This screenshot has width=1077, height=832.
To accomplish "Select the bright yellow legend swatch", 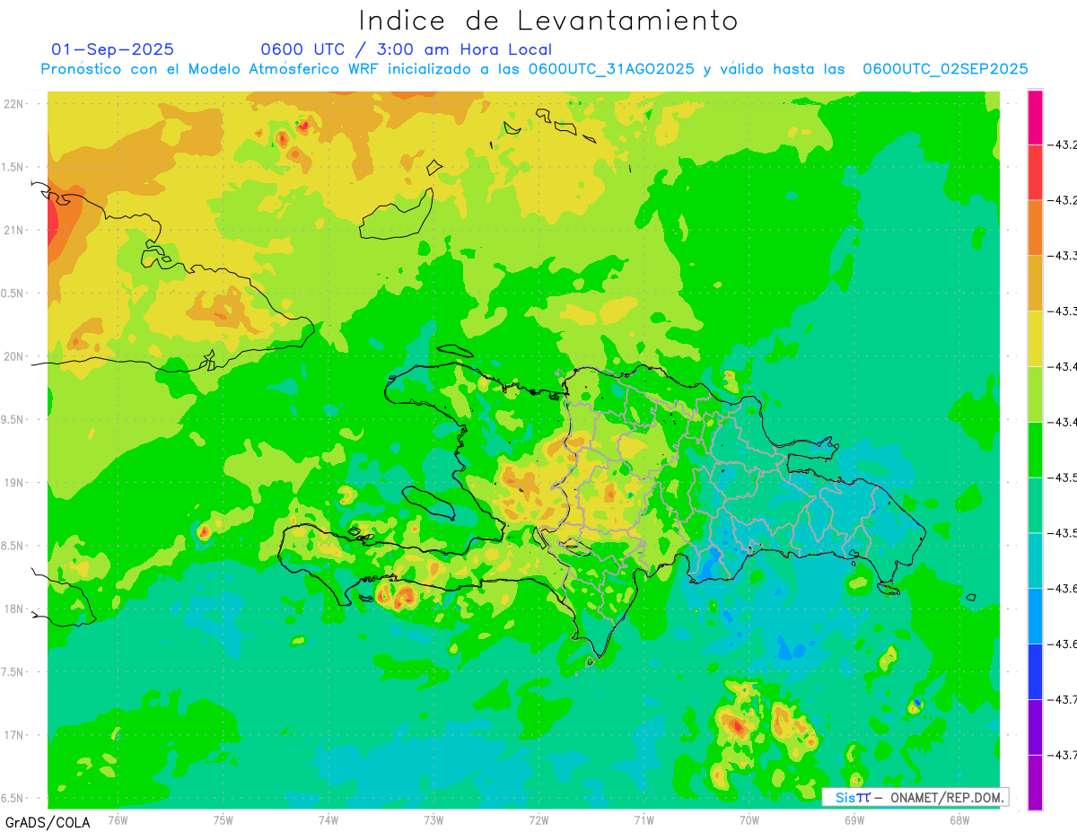I will coord(1035,338).
